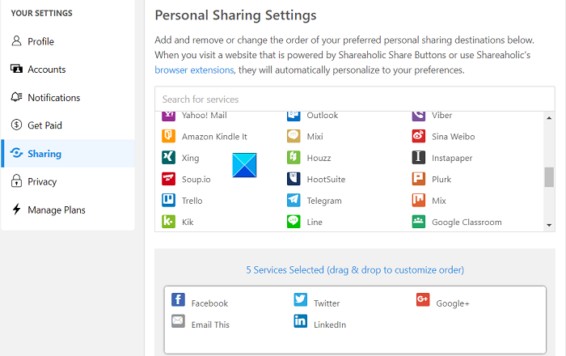The width and height of the screenshot is (566, 356).
Task: Click the Facebook icon in selected services
Action: click(x=179, y=300)
